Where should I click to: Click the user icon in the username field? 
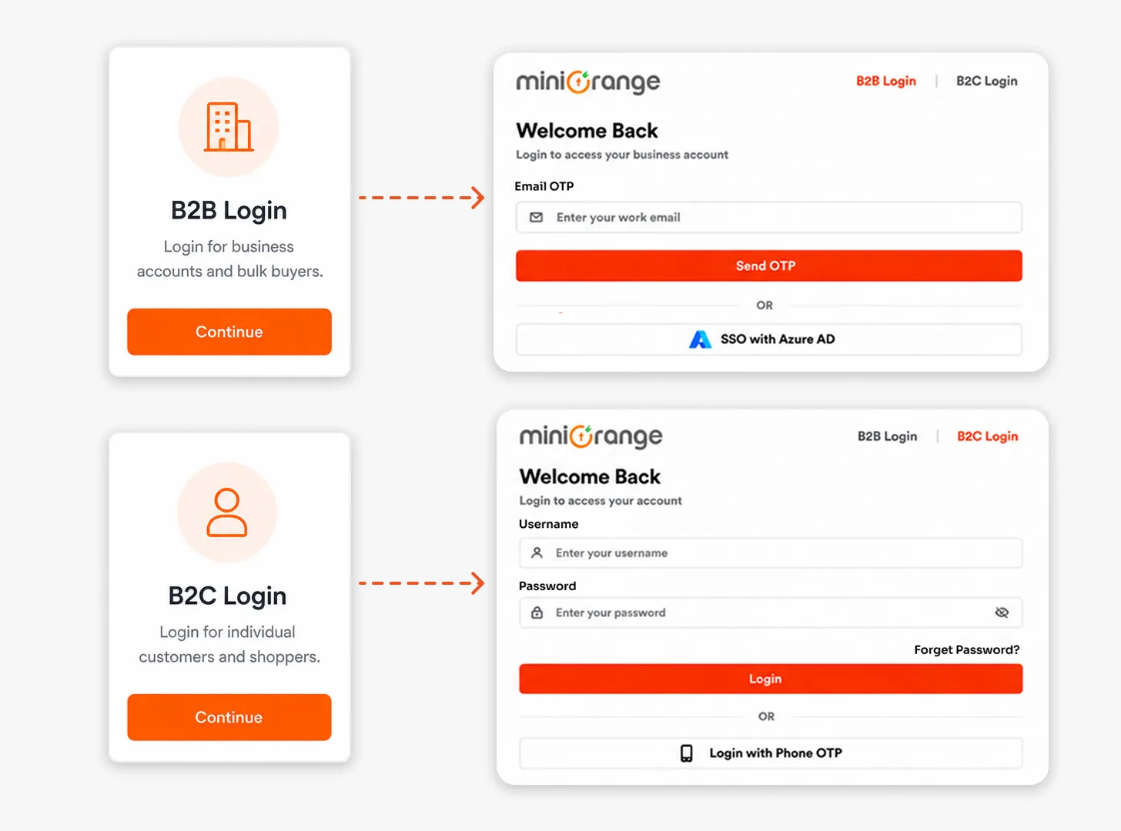point(537,552)
